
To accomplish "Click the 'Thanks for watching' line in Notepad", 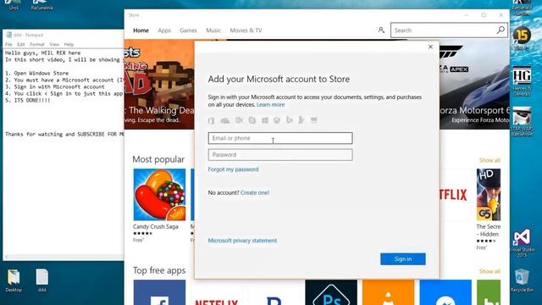I will (x=64, y=134).
